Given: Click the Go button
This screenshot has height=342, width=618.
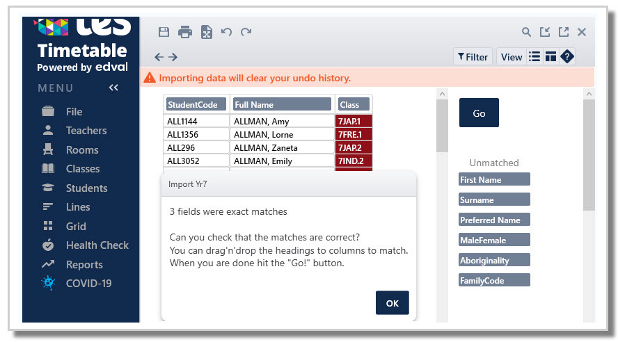Looking at the screenshot, I should coord(479,113).
